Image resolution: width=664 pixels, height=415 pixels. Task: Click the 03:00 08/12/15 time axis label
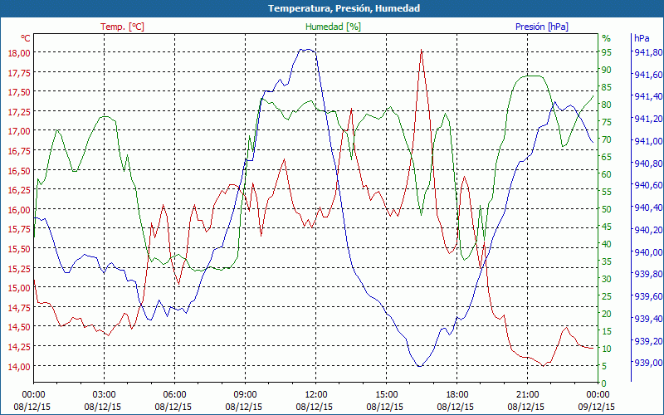103,401
